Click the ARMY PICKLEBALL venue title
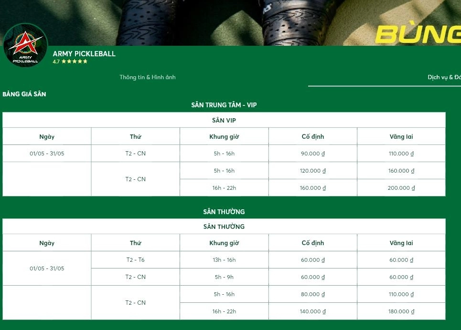 (84, 54)
